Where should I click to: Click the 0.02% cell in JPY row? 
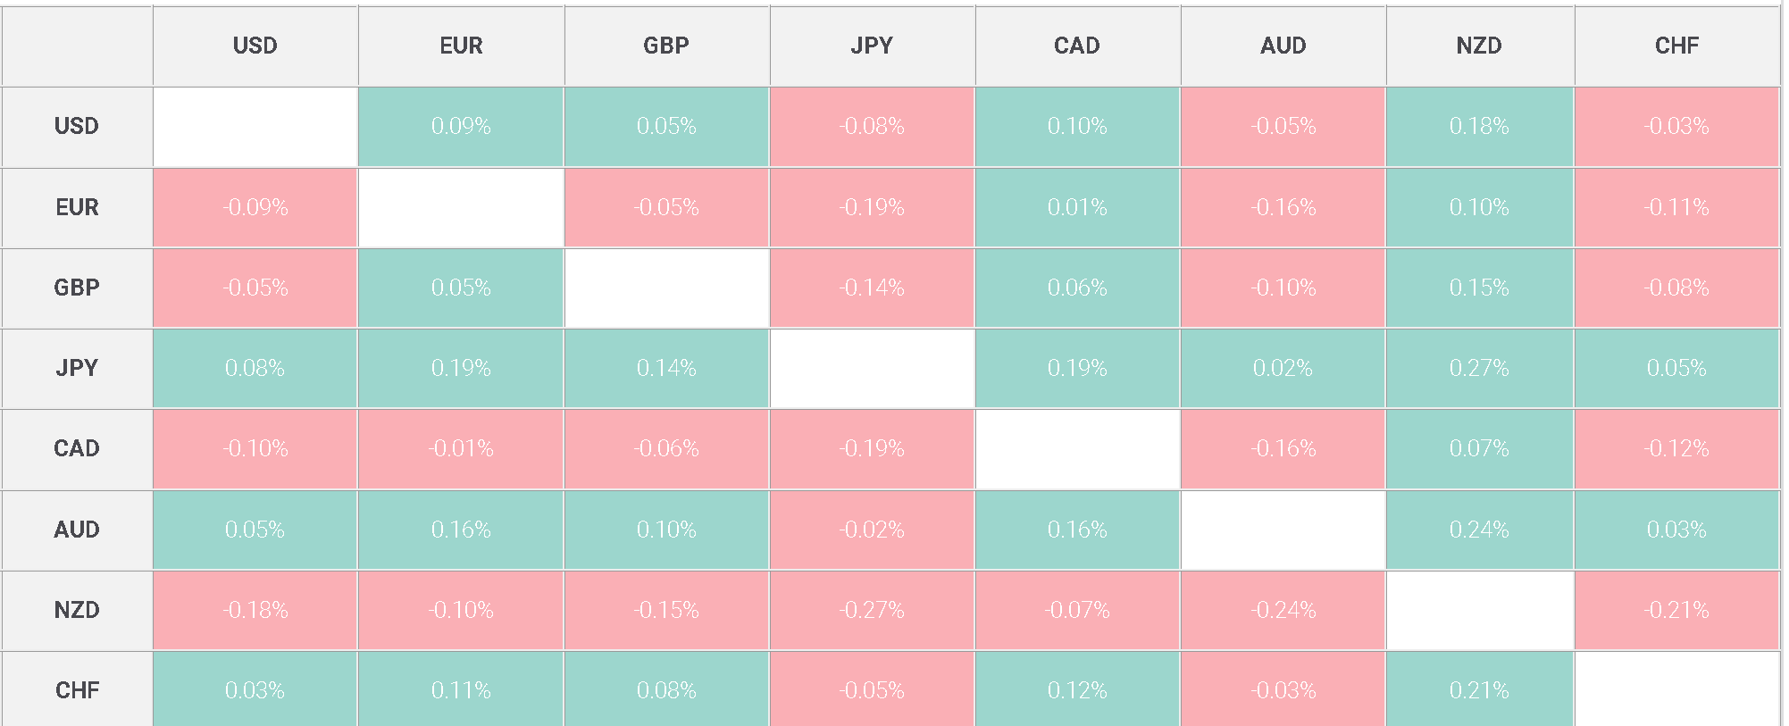click(1283, 368)
